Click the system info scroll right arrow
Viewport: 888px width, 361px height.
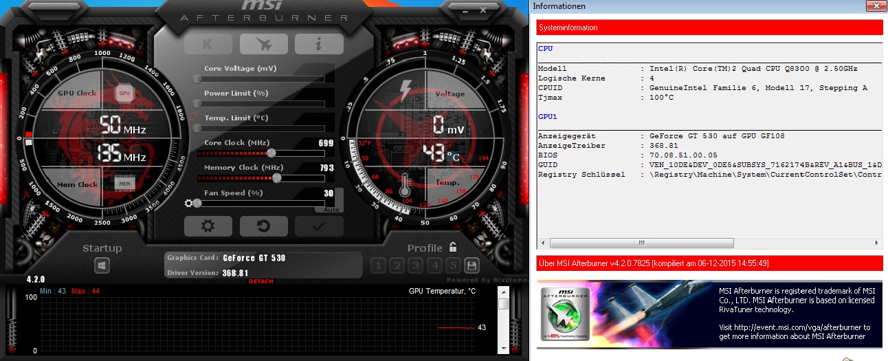pos(877,243)
